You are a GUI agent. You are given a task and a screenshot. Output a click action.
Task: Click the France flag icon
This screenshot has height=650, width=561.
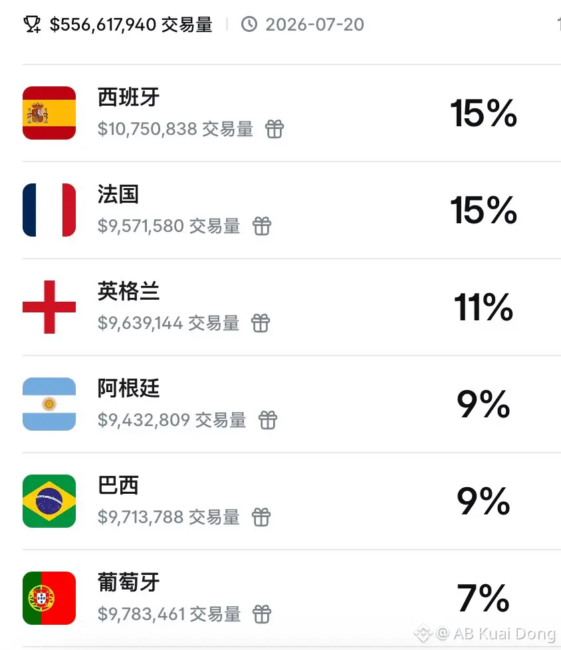[49, 210]
